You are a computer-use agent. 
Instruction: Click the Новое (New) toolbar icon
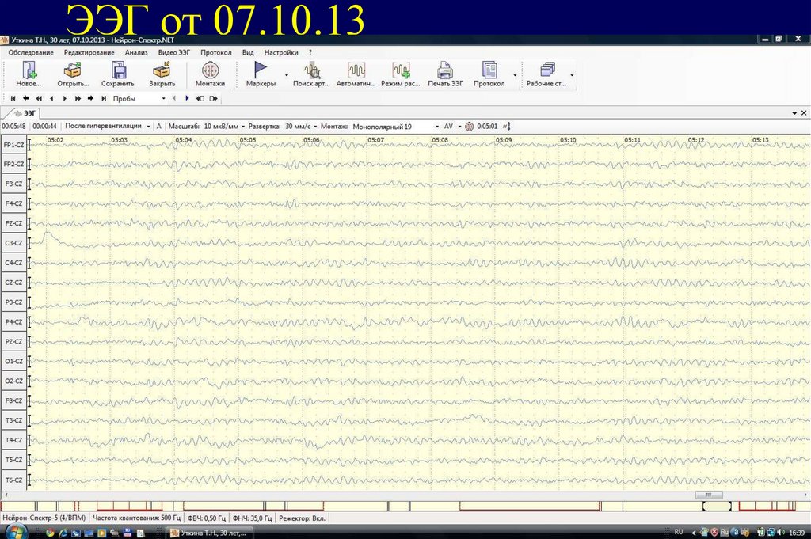(x=29, y=73)
